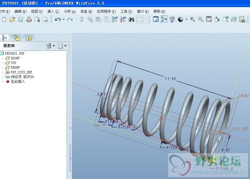Click the Redo arrow icon

tap(70, 20)
